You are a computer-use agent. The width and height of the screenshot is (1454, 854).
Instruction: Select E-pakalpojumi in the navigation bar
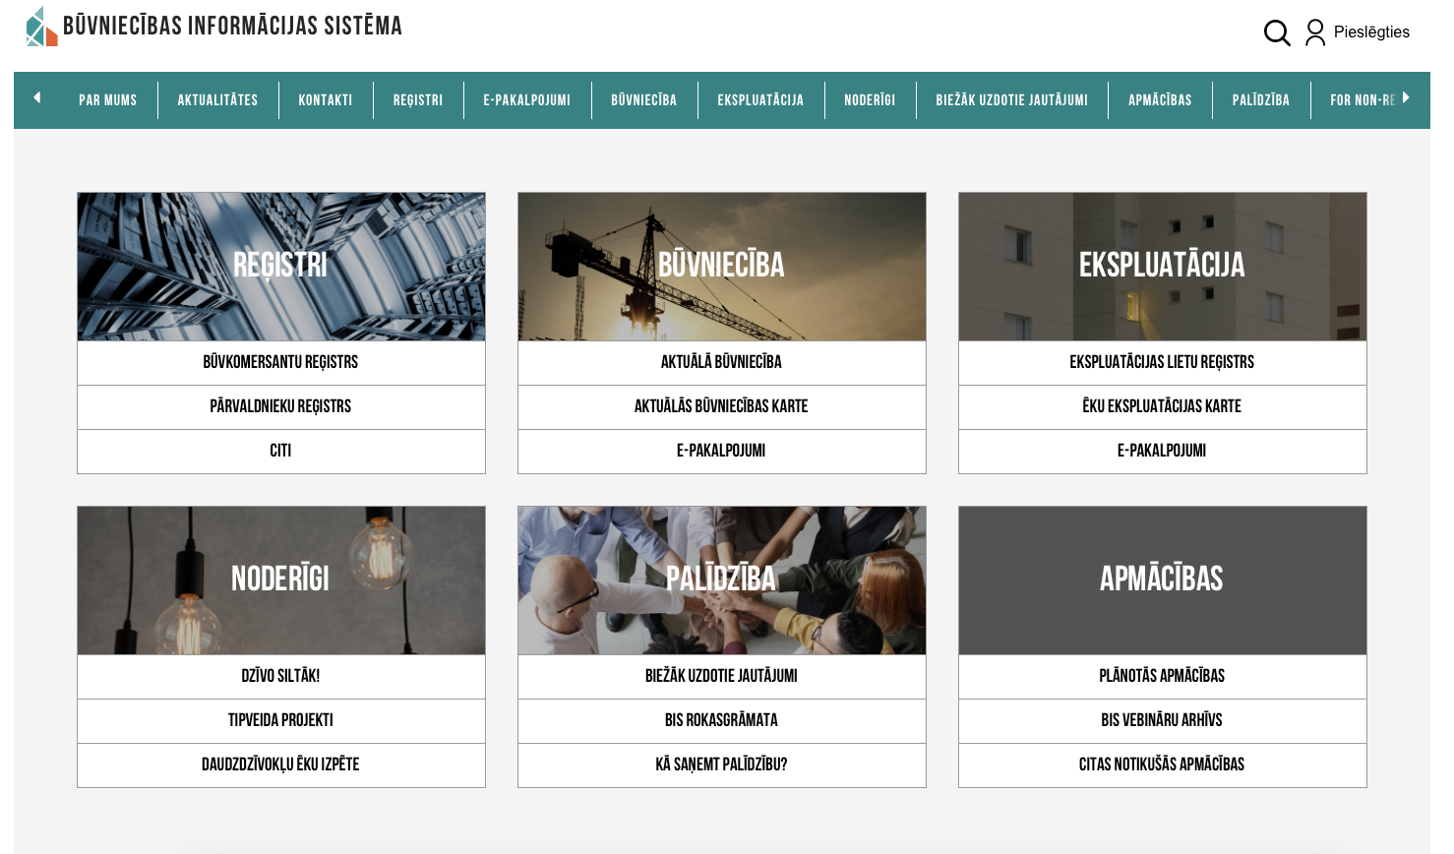coord(527,100)
